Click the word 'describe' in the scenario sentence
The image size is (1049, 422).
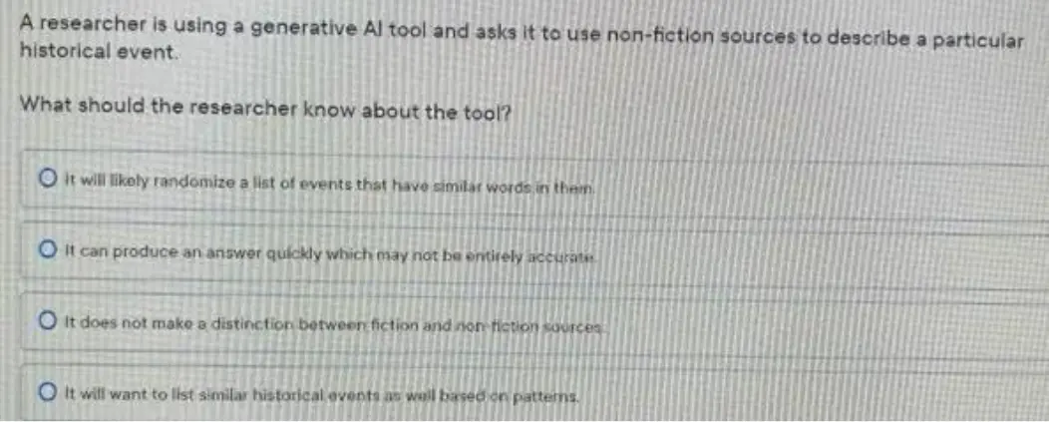click(x=871, y=38)
